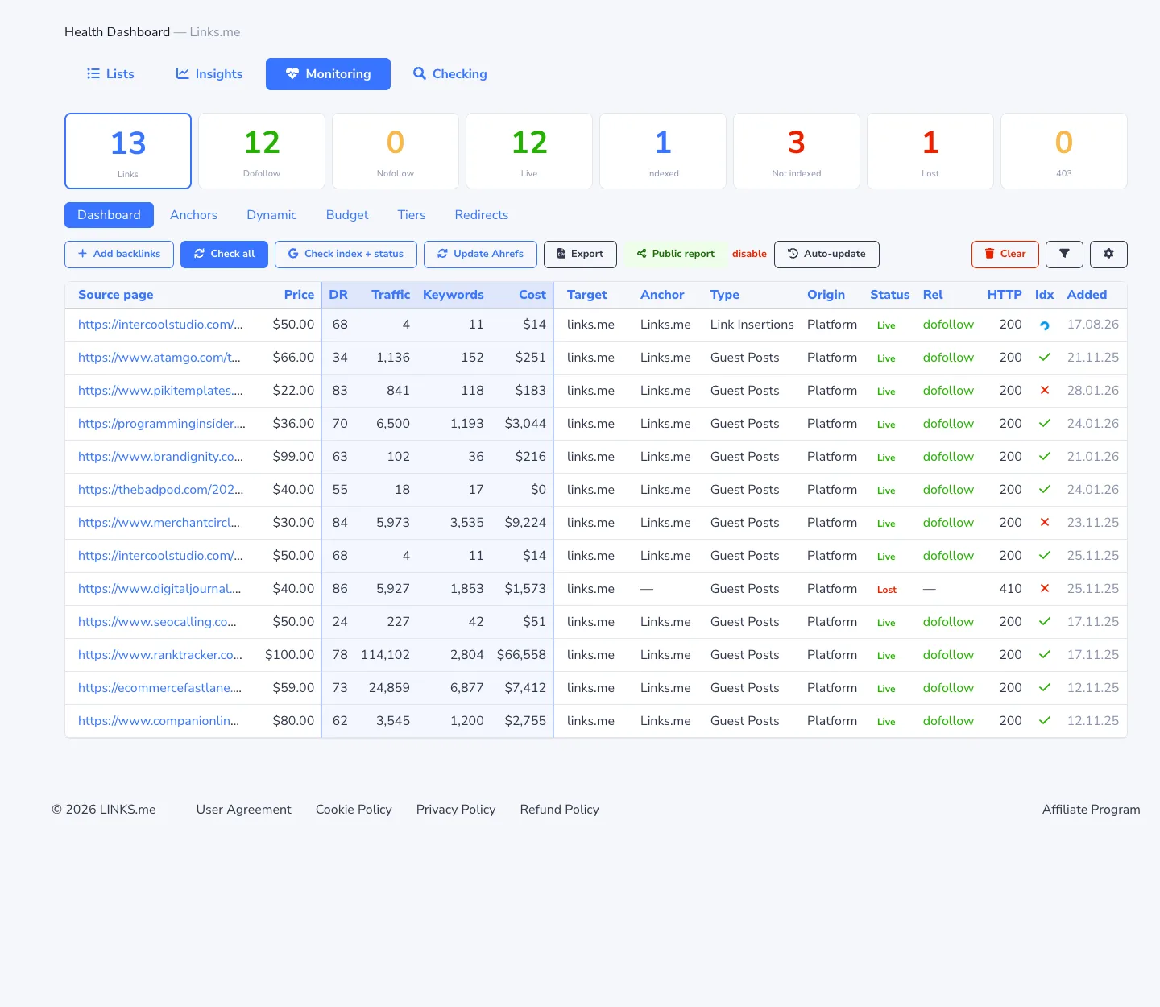Image resolution: width=1160 pixels, height=1007 pixels.
Task: Select the Monitoring tab
Action: tap(328, 74)
